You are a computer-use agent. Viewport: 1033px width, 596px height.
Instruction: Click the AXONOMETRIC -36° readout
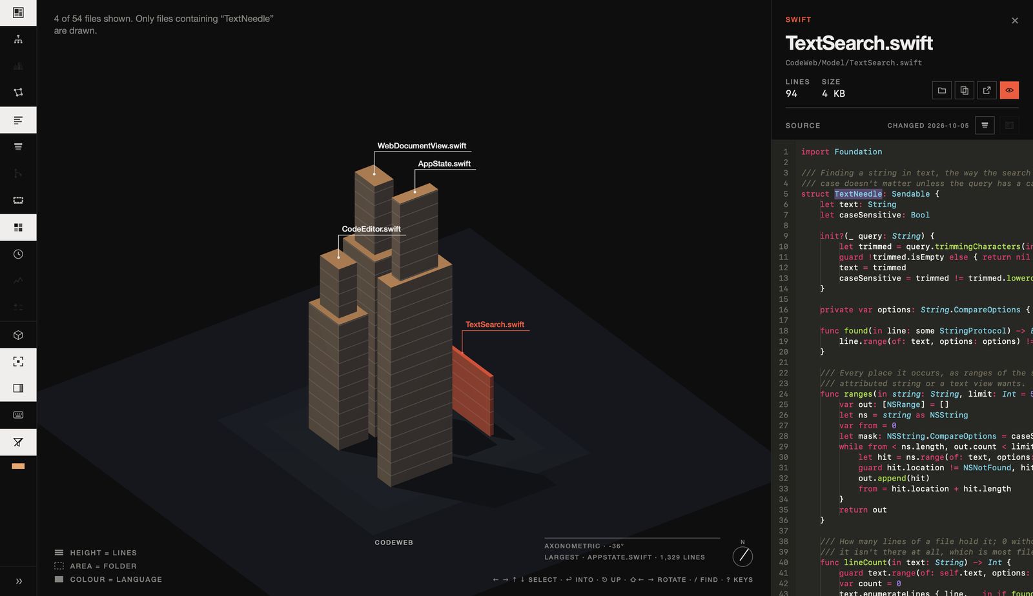pos(584,546)
